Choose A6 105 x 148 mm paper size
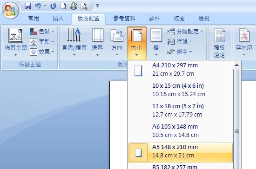The height and width of the screenshot is (169, 256). [180, 131]
